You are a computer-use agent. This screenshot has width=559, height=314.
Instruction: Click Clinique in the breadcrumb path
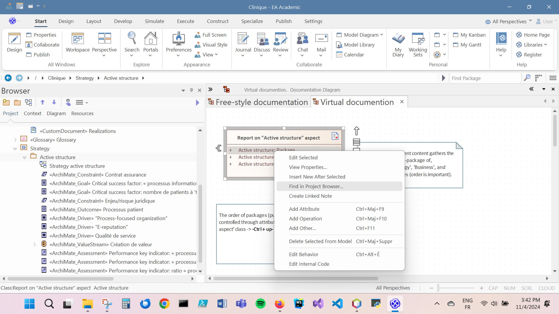(56, 78)
